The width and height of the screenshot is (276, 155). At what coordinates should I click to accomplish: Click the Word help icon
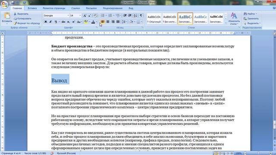[x=274, y=8]
